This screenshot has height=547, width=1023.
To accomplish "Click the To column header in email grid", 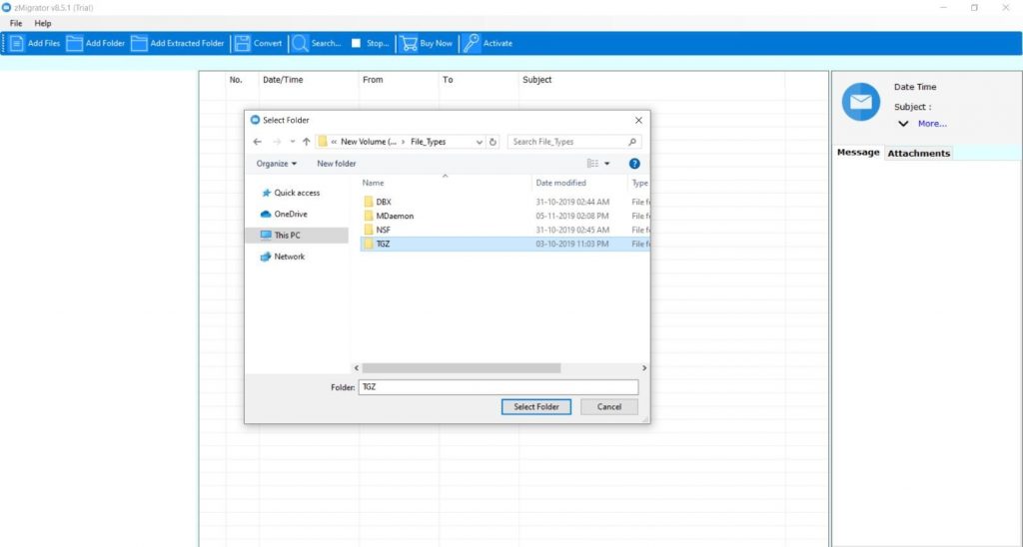I will (x=448, y=80).
